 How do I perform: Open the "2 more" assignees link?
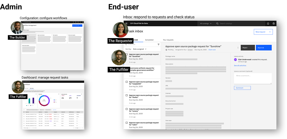tap(190, 50)
